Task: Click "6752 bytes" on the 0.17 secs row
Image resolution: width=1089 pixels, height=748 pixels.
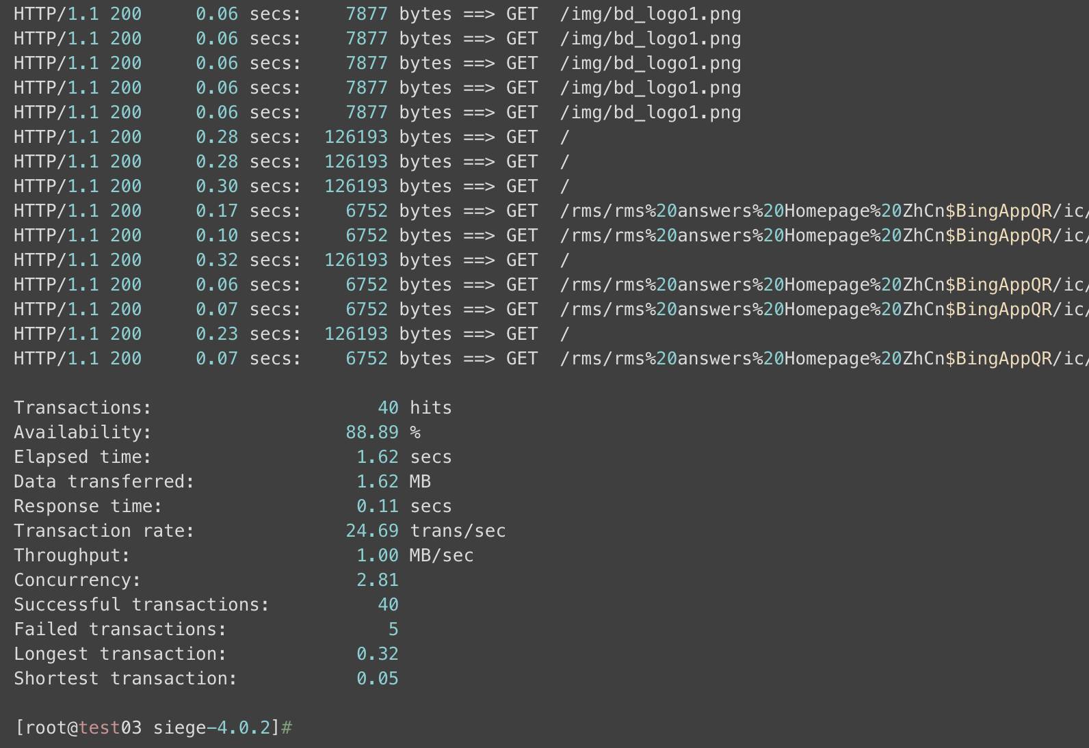Action: 399,211
